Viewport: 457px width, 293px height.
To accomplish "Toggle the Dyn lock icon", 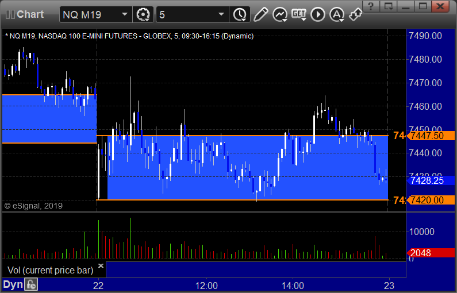I will pyautogui.click(x=31, y=284).
